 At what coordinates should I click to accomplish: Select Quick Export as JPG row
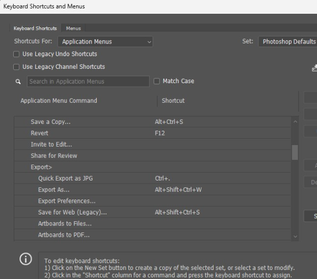tap(153, 178)
